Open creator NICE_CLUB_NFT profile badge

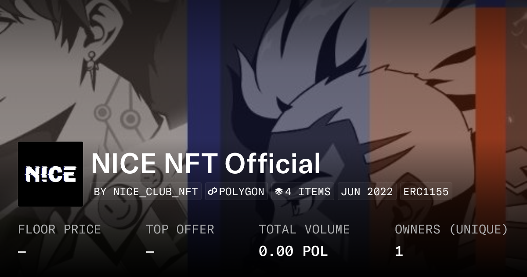146,192
